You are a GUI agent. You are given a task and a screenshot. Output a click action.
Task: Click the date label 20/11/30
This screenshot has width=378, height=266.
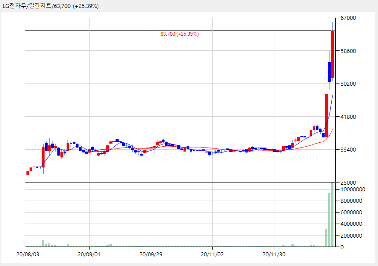click(274, 255)
